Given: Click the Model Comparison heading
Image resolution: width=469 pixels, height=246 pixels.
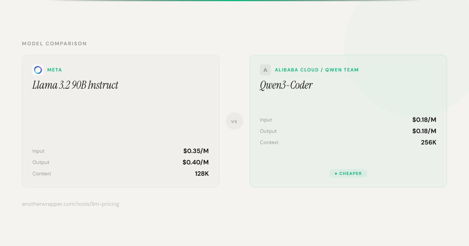Looking at the screenshot, I should click(x=54, y=44).
